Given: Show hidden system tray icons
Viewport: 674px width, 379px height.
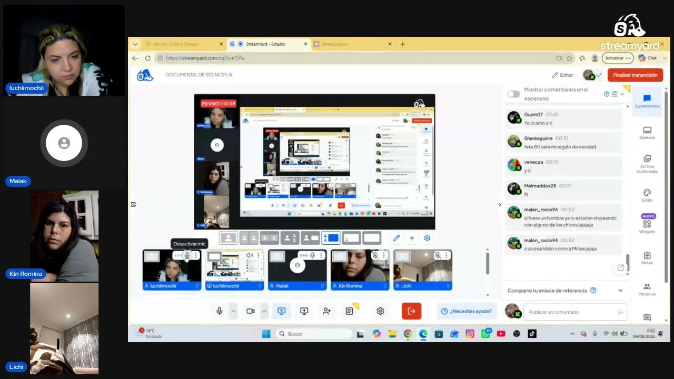Looking at the screenshot, I should (x=572, y=334).
